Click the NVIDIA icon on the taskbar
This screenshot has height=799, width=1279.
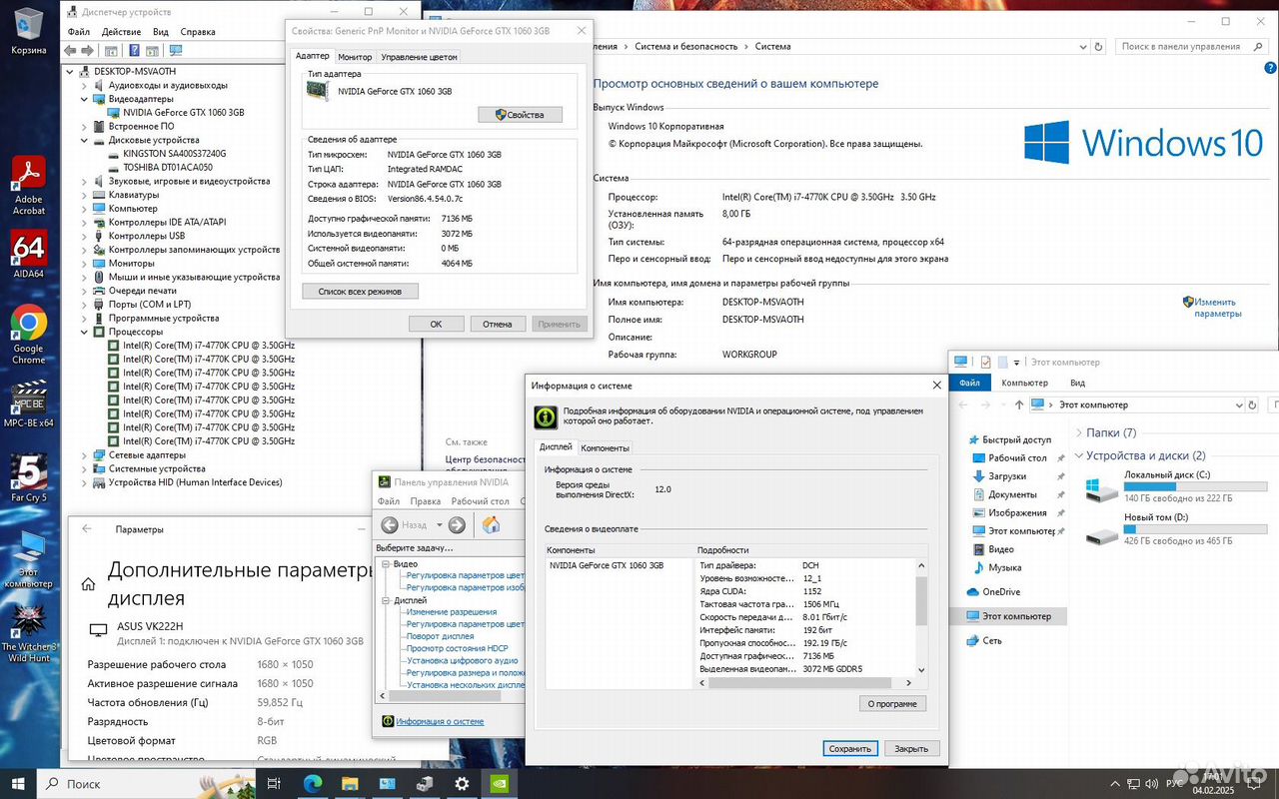pyautogui.click(x=500, y=784)
